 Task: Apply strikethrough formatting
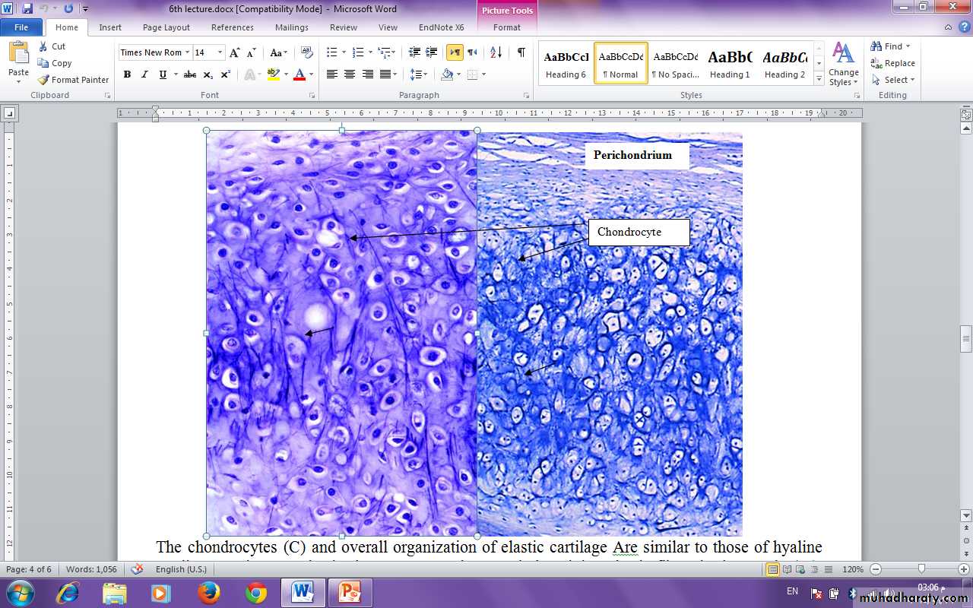[190, 74]
